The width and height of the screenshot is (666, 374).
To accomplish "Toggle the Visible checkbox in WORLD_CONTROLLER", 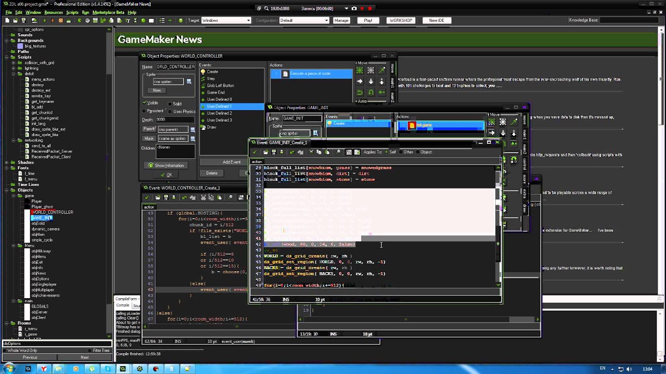I will pos(145,103).
